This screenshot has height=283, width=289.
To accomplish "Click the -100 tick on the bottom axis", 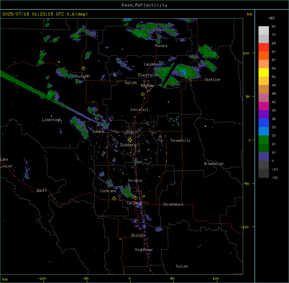I will click(42, 278).
